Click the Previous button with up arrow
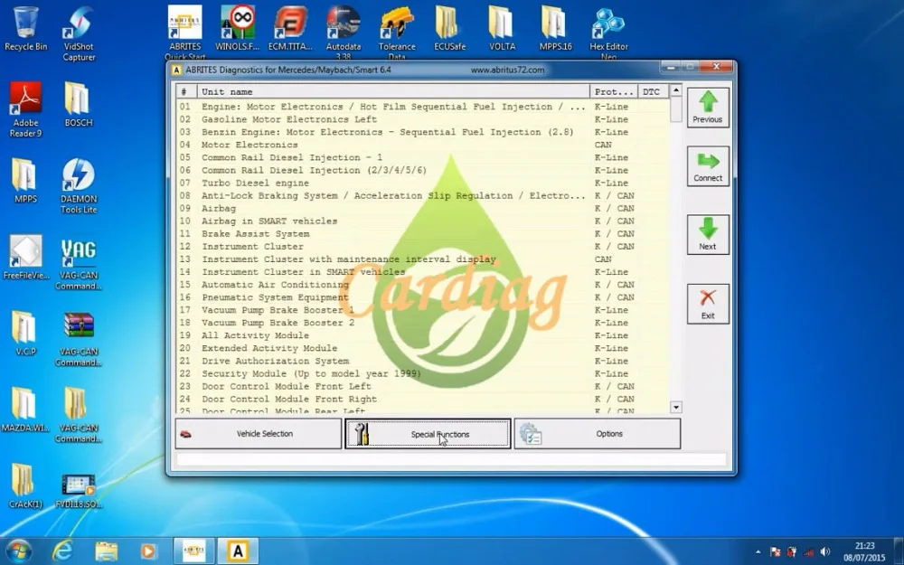 (x=708, y=108)
